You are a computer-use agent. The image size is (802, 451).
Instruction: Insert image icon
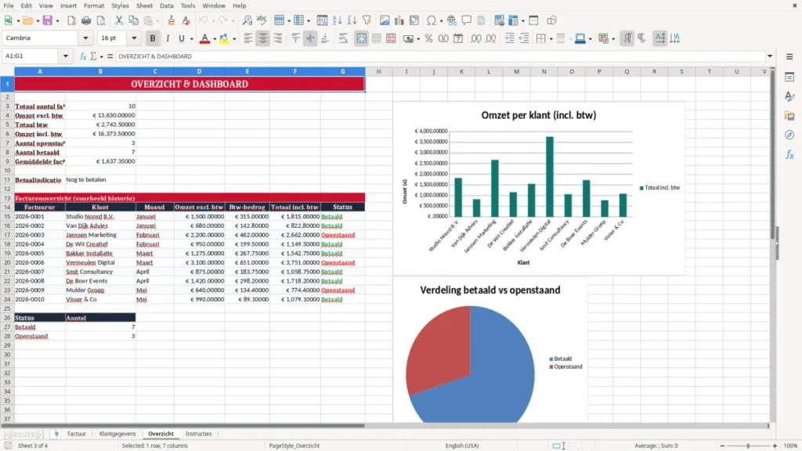(385, 20)
